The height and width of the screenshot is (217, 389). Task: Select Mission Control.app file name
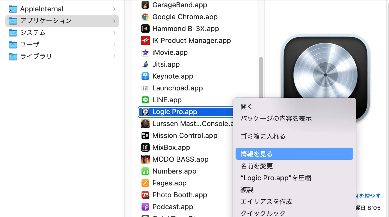[185, 135]
